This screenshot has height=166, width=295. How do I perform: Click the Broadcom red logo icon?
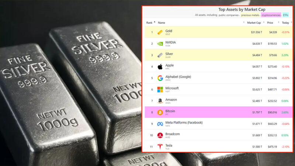(x=160, y=135)
